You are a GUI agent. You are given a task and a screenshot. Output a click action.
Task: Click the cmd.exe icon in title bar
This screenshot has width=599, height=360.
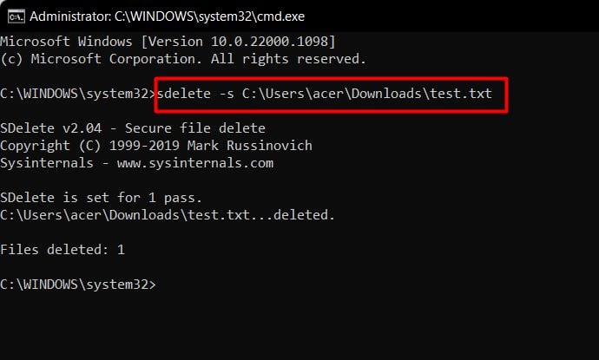[16, 16]
